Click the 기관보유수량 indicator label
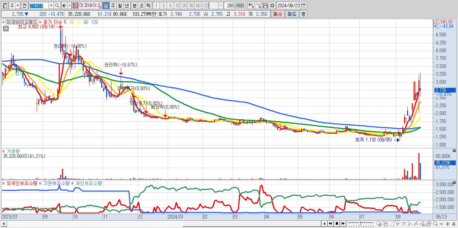 [x=56, y=183]
